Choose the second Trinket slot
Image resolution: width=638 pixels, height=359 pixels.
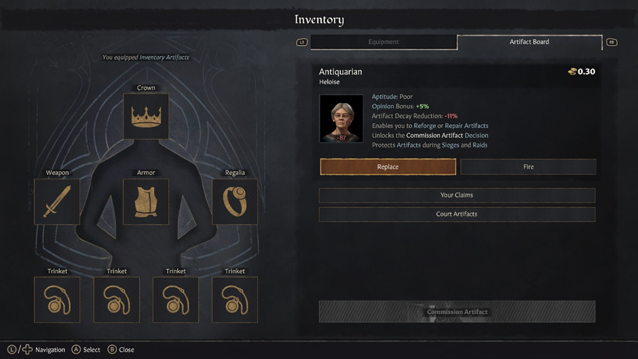click(x=116, y=299)
